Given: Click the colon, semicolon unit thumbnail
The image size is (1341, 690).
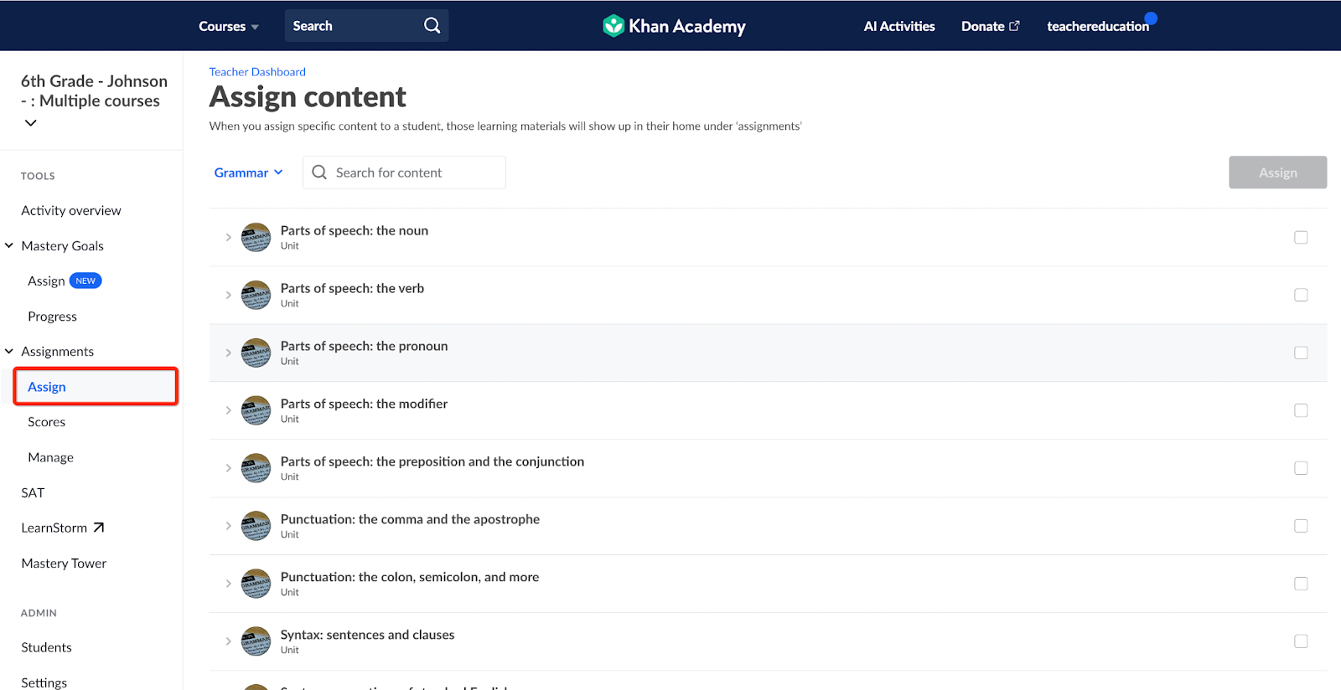Looking at the screenshot, I should (x=256, y=584).
